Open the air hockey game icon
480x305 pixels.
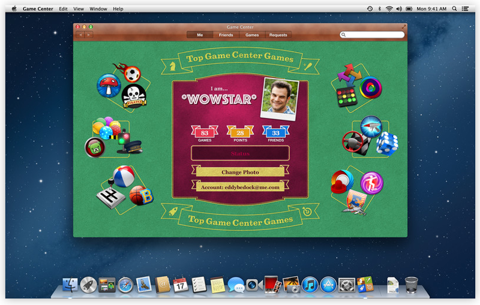coord(343,182)
